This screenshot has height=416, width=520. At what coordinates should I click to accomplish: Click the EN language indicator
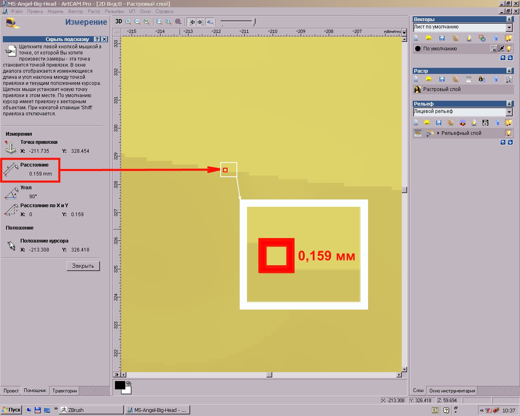(x=435, y=410)
